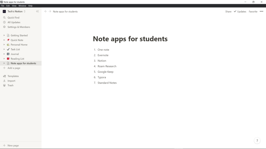Open the View menu
The height and width of the screenshot is (149, 266).
click(x=14, y=6)
